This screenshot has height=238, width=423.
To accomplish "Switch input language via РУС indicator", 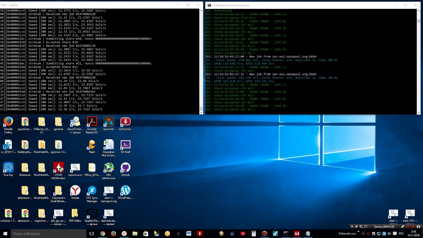I will pos(401,234).
